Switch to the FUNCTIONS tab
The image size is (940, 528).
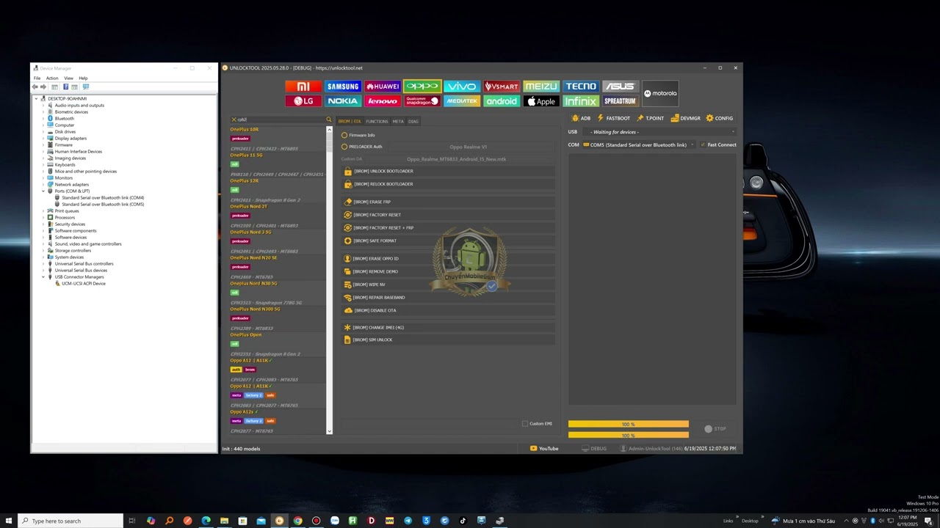pyautogui.click(x=377, y=121)
